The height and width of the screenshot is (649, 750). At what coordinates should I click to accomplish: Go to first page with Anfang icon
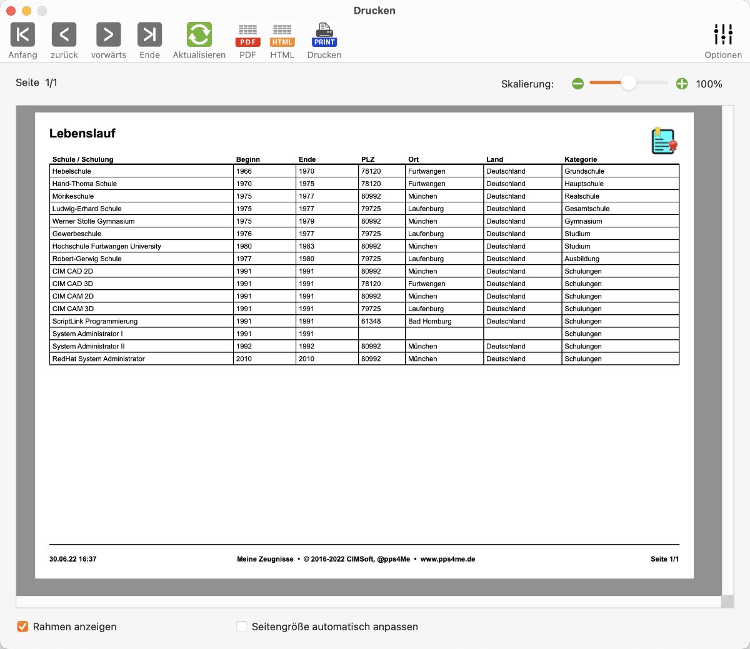23,34
